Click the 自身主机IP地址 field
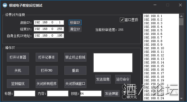This screenshot has height=102, width=187. point(49,36)
